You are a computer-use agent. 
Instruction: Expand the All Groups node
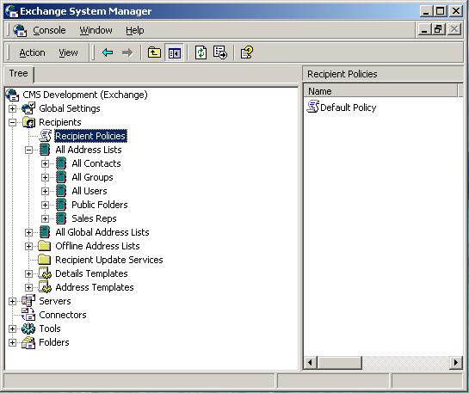45,177
